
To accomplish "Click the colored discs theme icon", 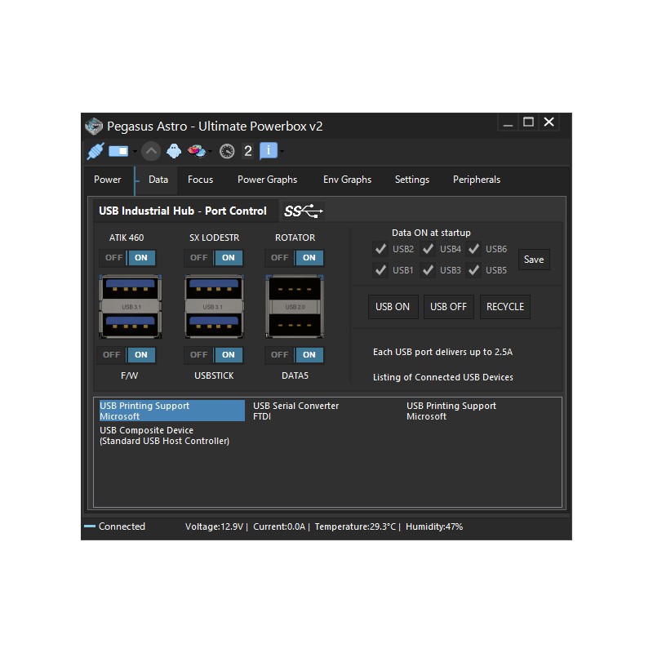I will tap(197, 151).
